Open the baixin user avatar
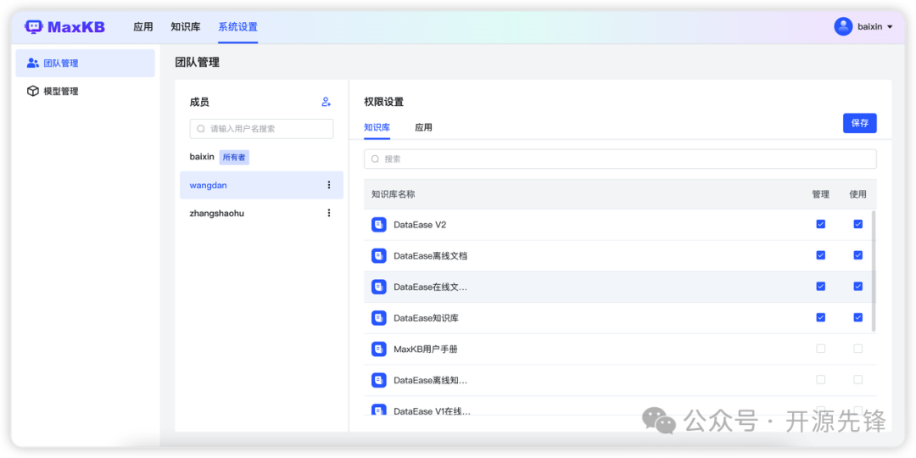Screen dimensions: 916x458 click(843, 26)
